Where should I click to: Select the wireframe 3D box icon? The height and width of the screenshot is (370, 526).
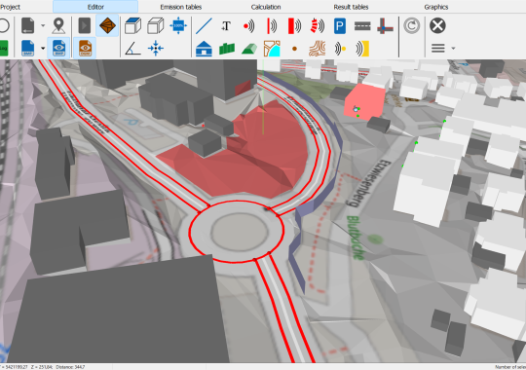point(155,26)
